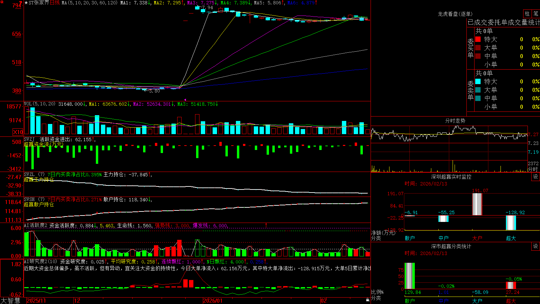Click the X10 volume scale box

coord(18,132)
